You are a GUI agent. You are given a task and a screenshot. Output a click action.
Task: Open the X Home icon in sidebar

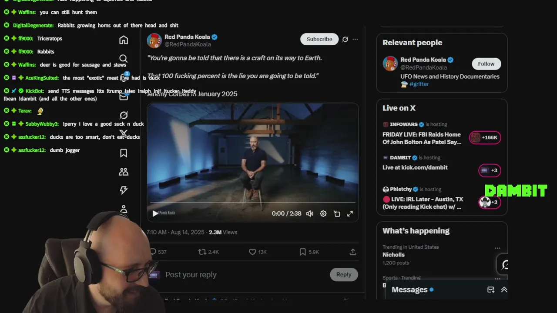click(x=124, y=40)
